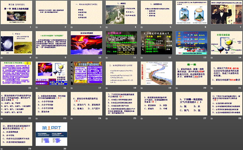Click slide number label 1

click(x=30, y=27)
